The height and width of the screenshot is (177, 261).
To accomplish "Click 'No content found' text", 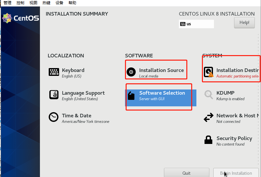I will point(230,144).
